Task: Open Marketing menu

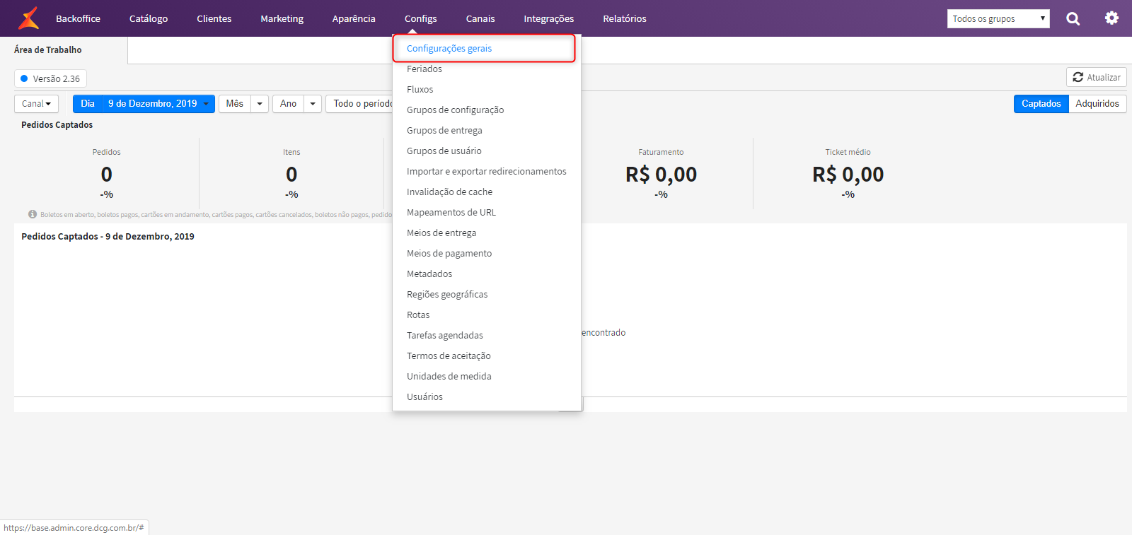Action: [282, 18]
